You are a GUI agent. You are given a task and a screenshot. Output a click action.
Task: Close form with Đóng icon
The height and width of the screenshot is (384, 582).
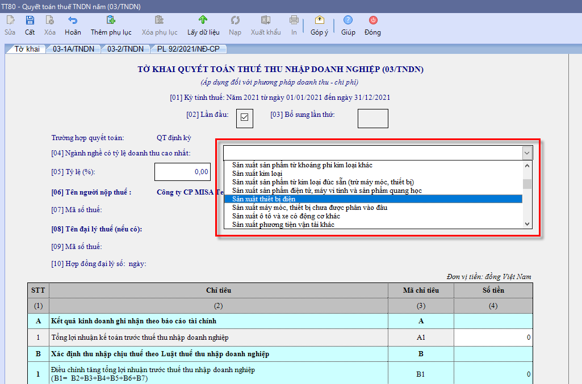[x=372, y=20]
